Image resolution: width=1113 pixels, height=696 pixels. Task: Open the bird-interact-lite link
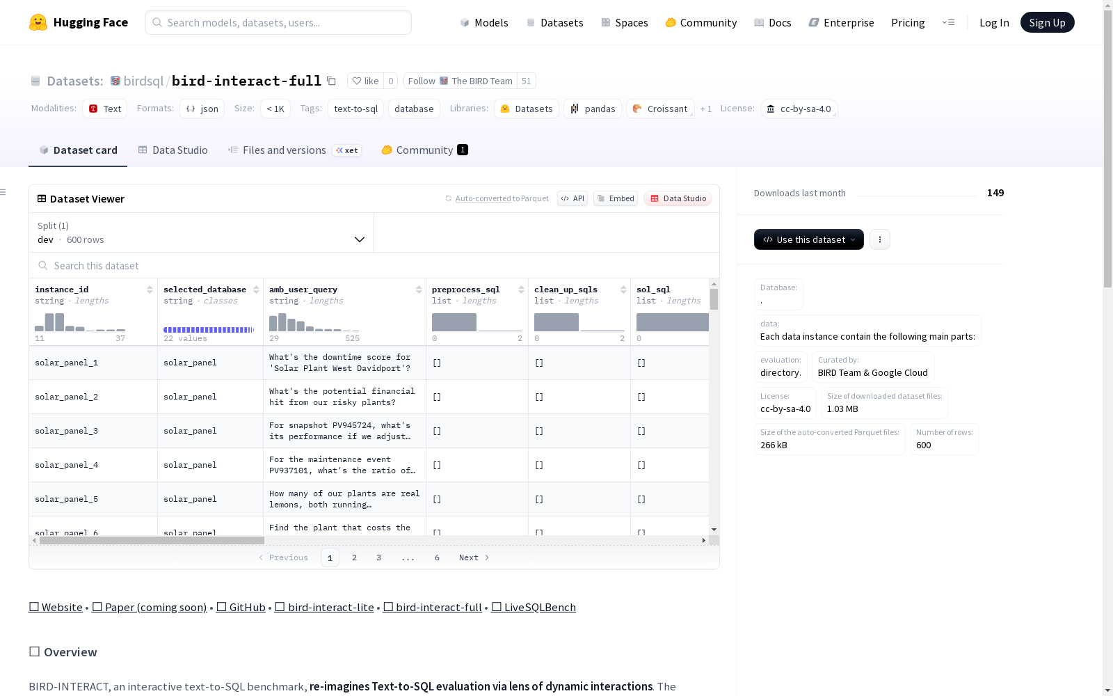click(324, 607)
